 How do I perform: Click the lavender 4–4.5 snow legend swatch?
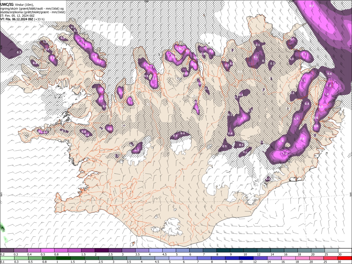[156, 251]
